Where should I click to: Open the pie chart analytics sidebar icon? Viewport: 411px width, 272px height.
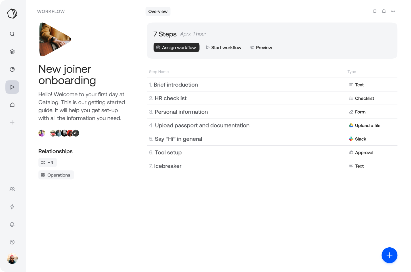[12, 69]
